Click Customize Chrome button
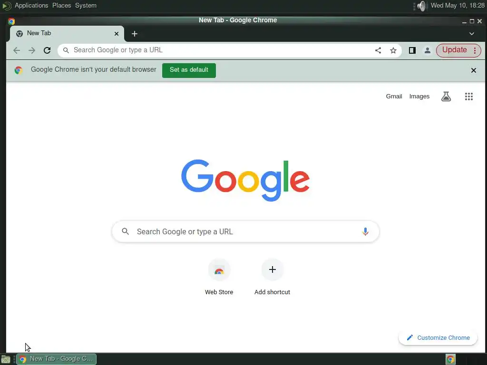Image resolution: width=487 pixels, height=365 pixels. [x=438, y=338]
